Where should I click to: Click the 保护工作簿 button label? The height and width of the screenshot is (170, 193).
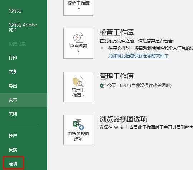(78, 3)
